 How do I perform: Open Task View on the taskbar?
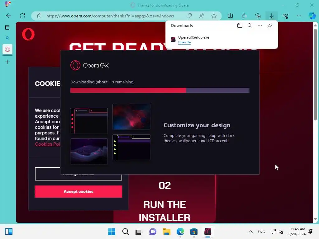click(139, 232)
